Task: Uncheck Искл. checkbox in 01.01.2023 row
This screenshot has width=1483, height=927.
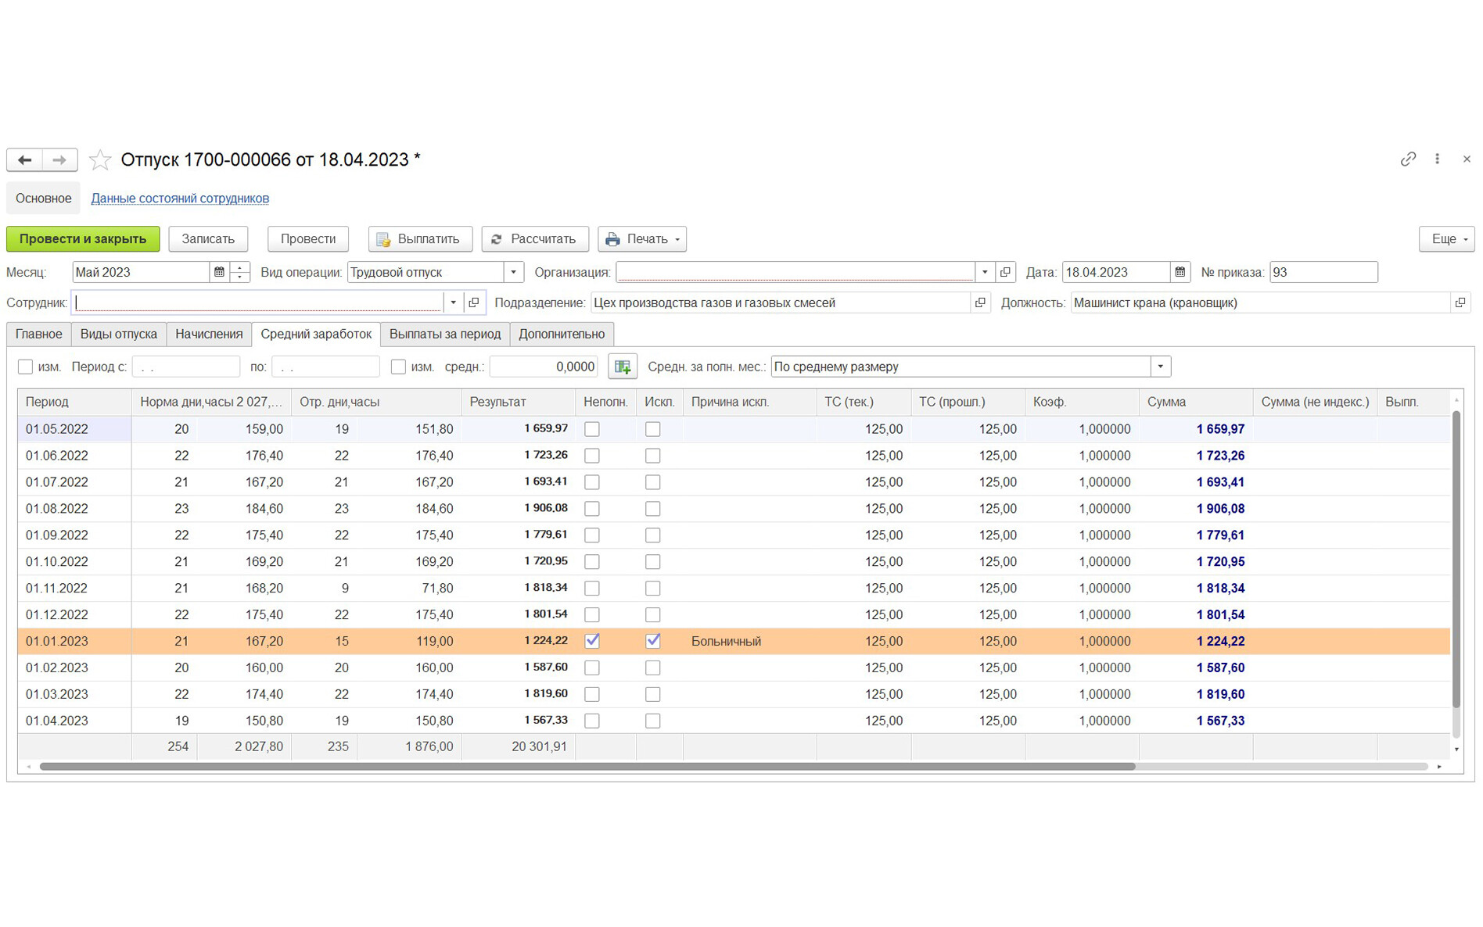Action: click(652, 641)
